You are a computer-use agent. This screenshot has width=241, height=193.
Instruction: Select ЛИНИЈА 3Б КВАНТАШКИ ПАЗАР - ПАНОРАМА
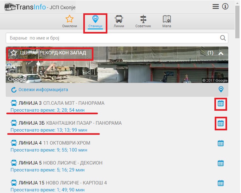click(70, 123)
